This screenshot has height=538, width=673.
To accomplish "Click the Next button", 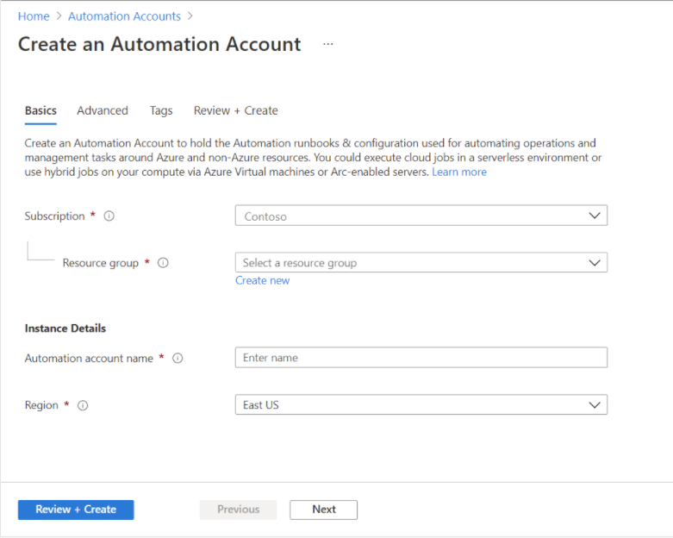I will 323,510.
